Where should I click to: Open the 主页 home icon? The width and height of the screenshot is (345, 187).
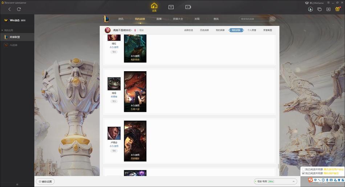(x=154, y=7)
